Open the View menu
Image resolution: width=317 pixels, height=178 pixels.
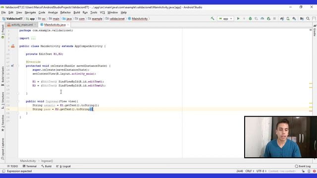pos(19,12)
